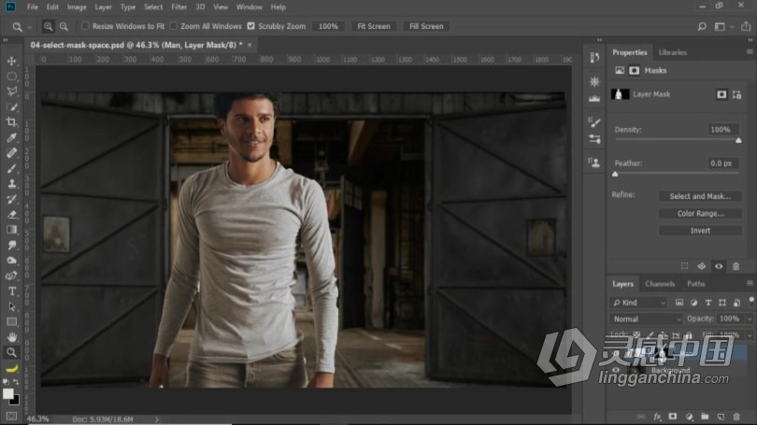Select the History Brush tool
757x425 pixels.
point(11,199)
